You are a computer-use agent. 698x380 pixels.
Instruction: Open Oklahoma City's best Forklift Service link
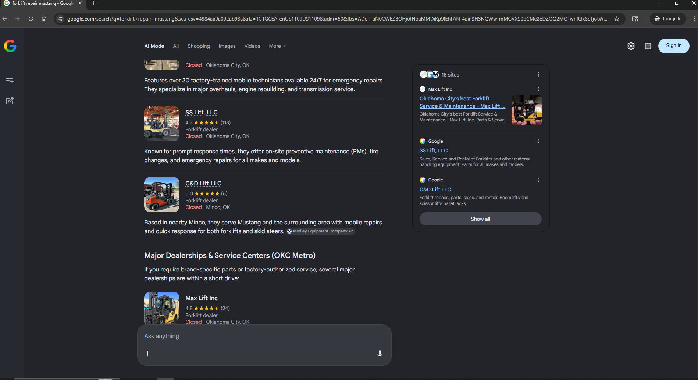coord(462,102)
